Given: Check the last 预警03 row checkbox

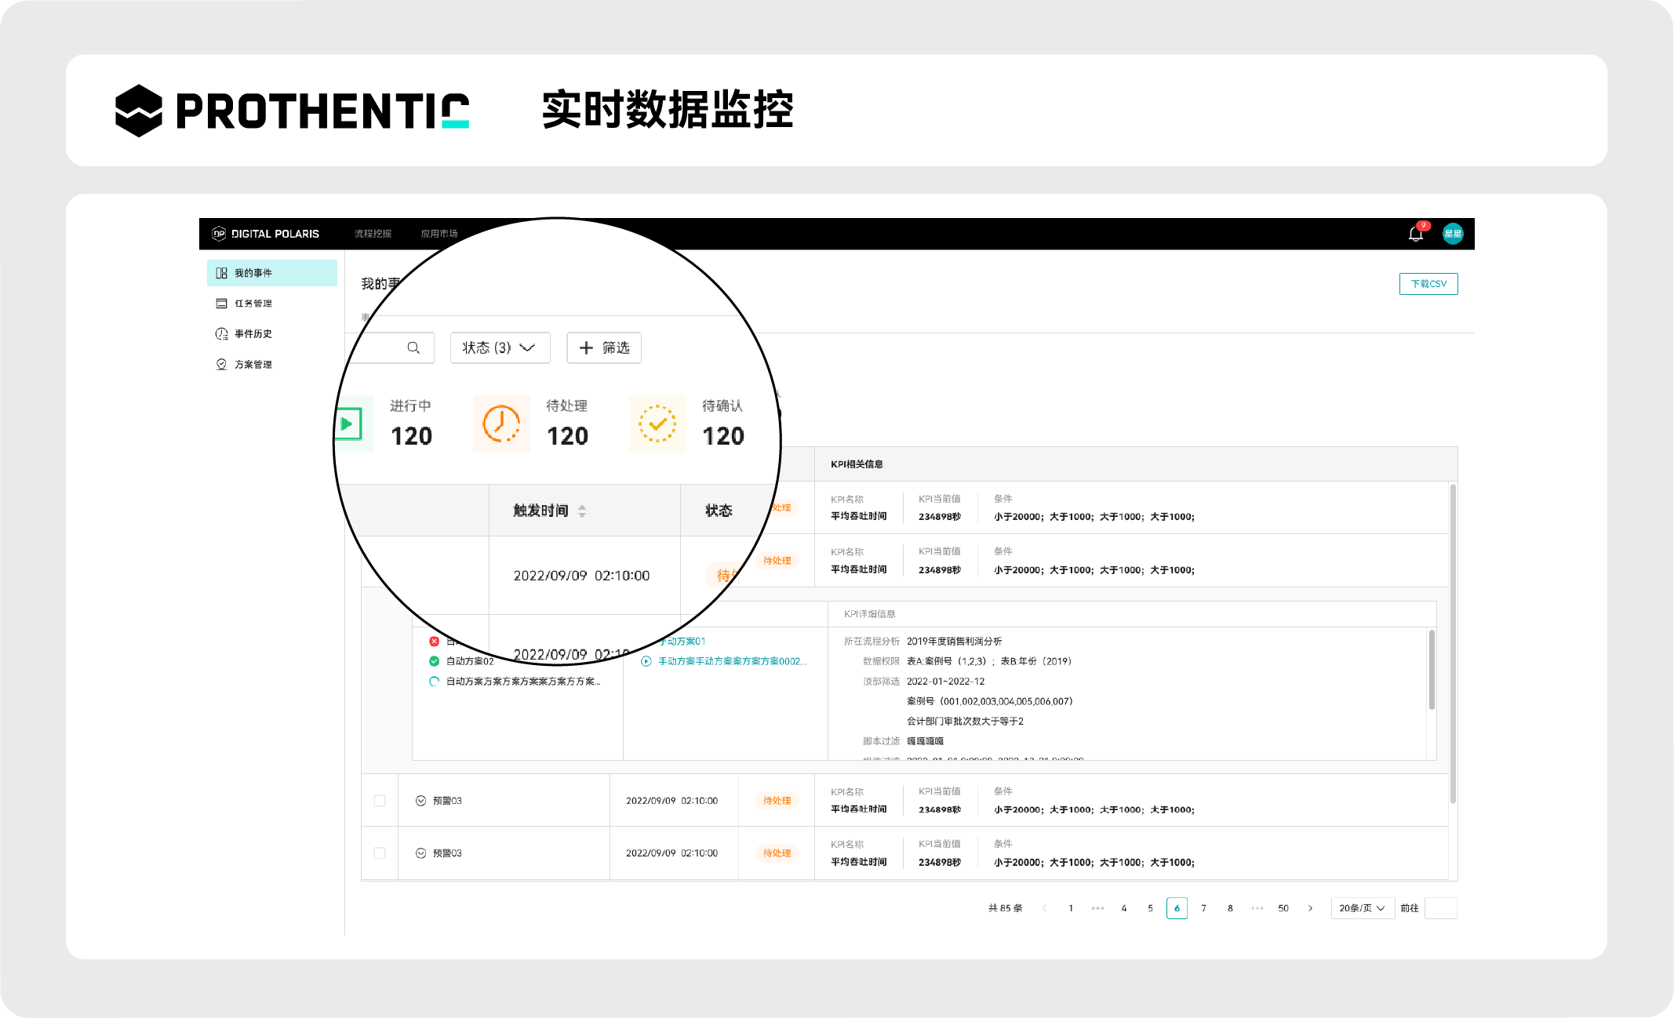Looking at the screenshot, I should 380,853.
